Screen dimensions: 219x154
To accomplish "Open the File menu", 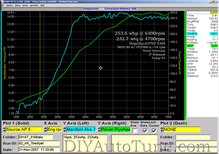I will [2, 5].
